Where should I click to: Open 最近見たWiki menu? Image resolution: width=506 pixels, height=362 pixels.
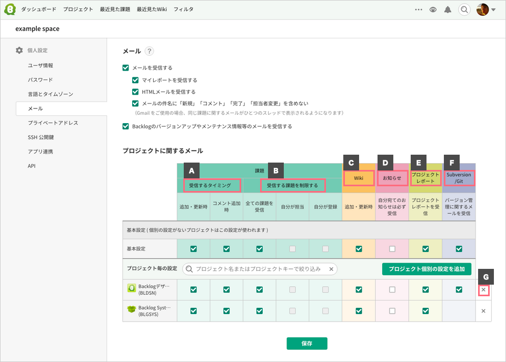click(x=152, y=9)
